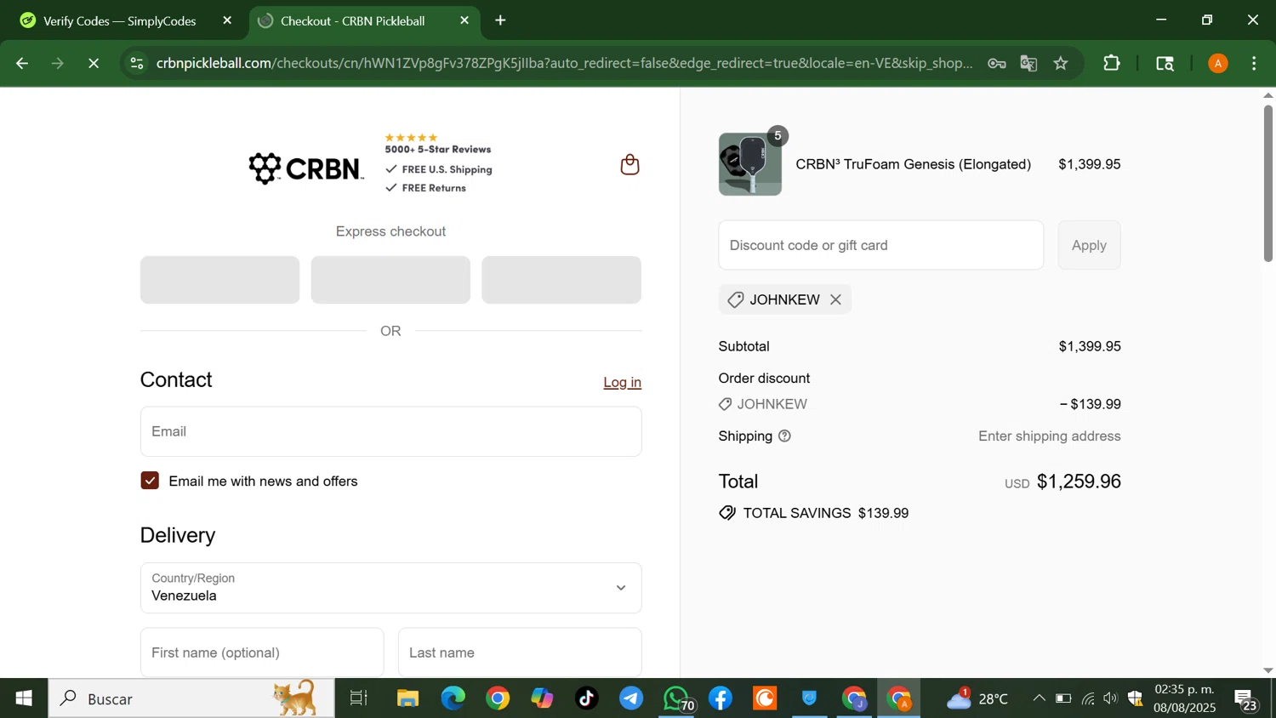Screen dimensions: 1276x718
Task: Click the Log in link
Action: tap(622, 382)
